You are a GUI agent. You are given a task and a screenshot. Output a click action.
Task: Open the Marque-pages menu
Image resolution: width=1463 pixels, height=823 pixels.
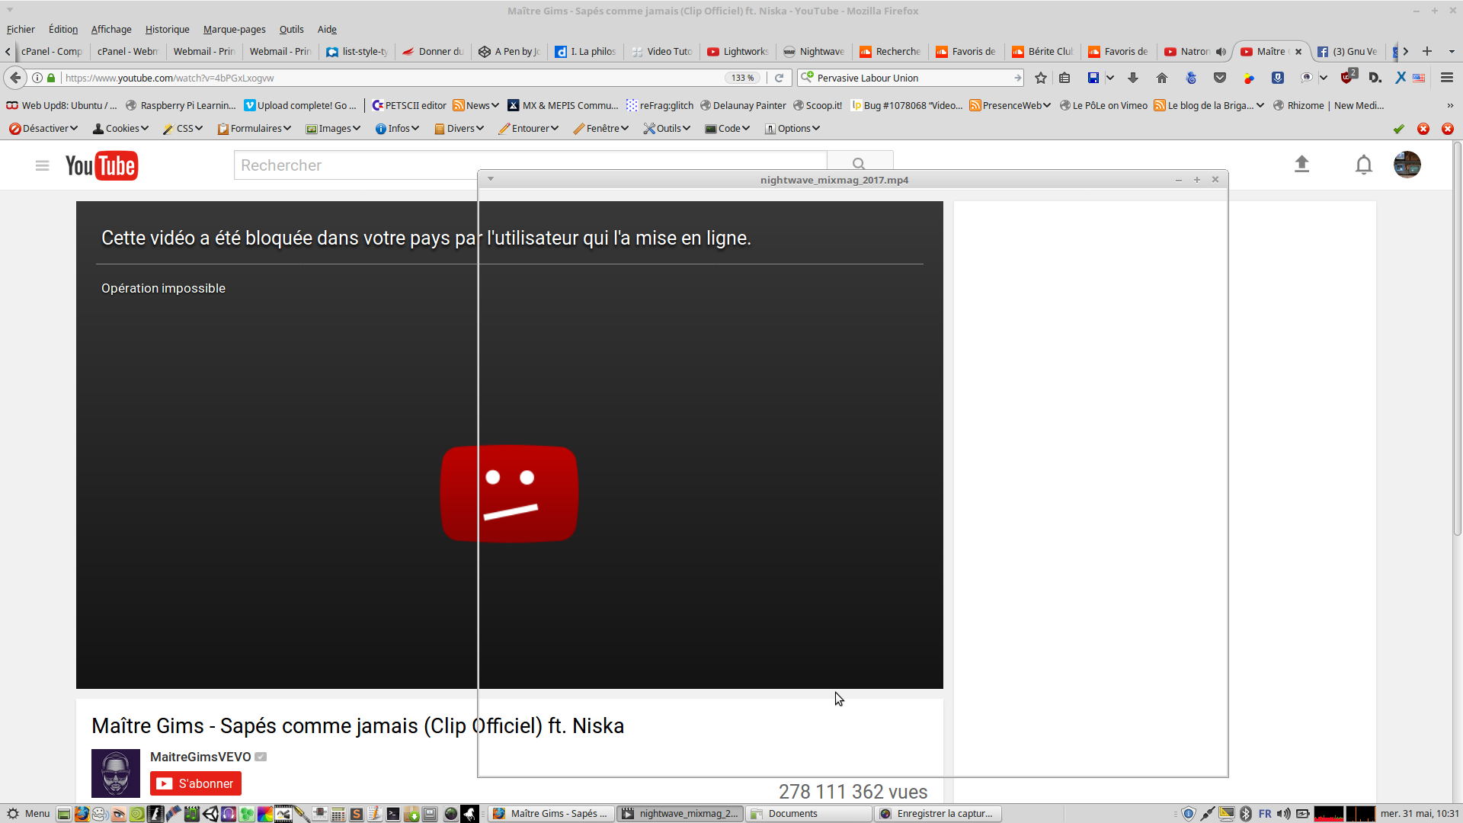234,30
